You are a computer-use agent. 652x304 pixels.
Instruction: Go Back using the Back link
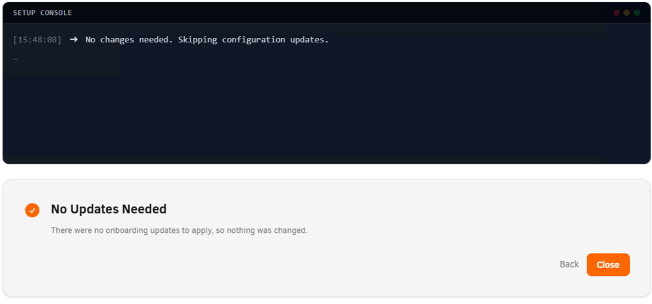point(569,264)
